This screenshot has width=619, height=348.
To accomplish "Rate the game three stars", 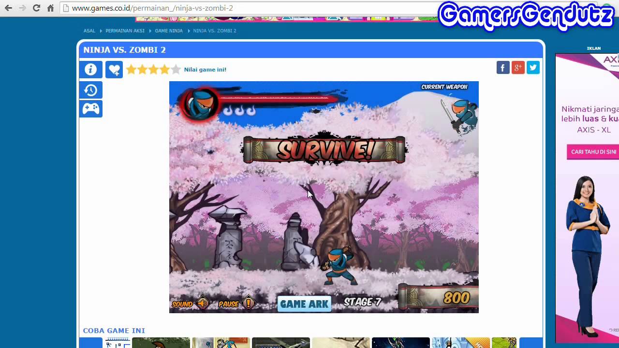I will point(153,70).
